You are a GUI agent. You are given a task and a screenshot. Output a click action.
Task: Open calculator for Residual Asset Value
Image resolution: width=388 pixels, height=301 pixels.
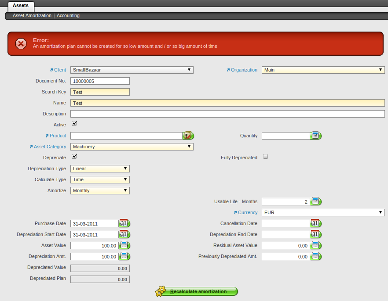[x=315, y=245]
